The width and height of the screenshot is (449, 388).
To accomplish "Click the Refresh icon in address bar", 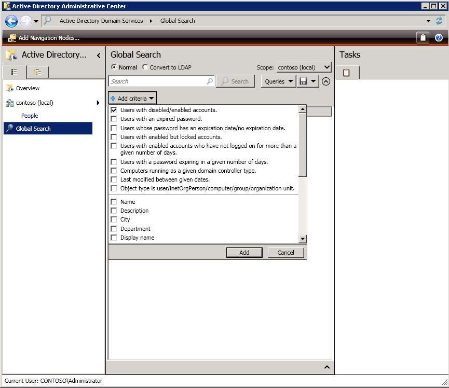I will click(x=439, y=21).
